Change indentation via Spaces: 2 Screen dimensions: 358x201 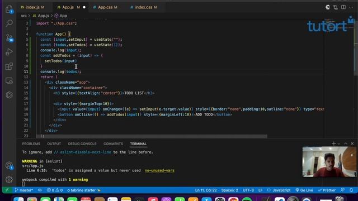click(x=229, y=190)
